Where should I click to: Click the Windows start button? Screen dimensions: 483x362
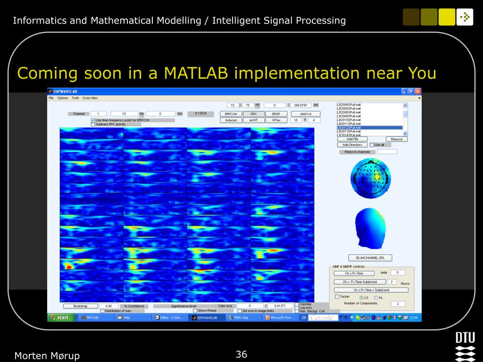[60, 318]
